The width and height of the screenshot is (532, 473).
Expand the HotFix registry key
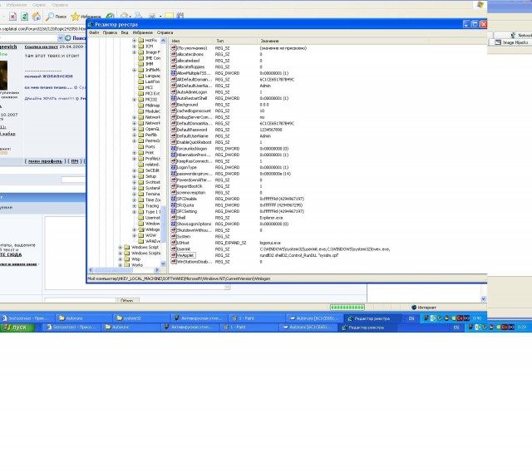click(134, 41)
